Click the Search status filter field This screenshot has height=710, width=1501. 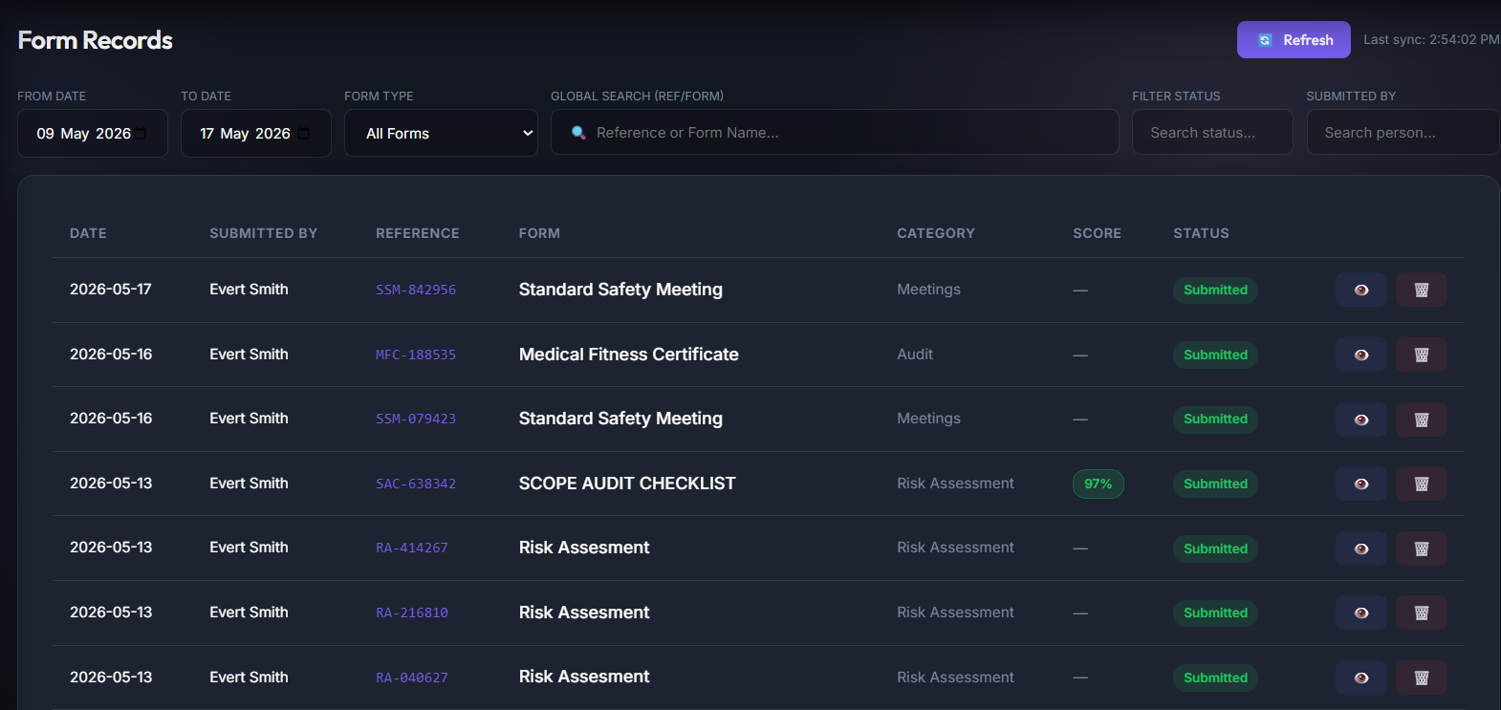coord(1212,132)
